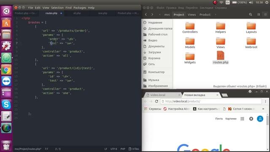
Task: Open Widgets folder
Action: (190, 58)
